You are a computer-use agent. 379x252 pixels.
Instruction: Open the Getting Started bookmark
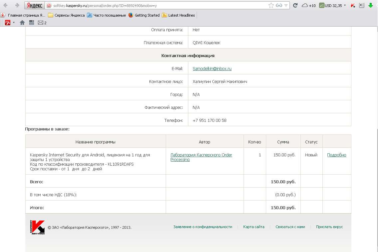[x=144, y=15]
